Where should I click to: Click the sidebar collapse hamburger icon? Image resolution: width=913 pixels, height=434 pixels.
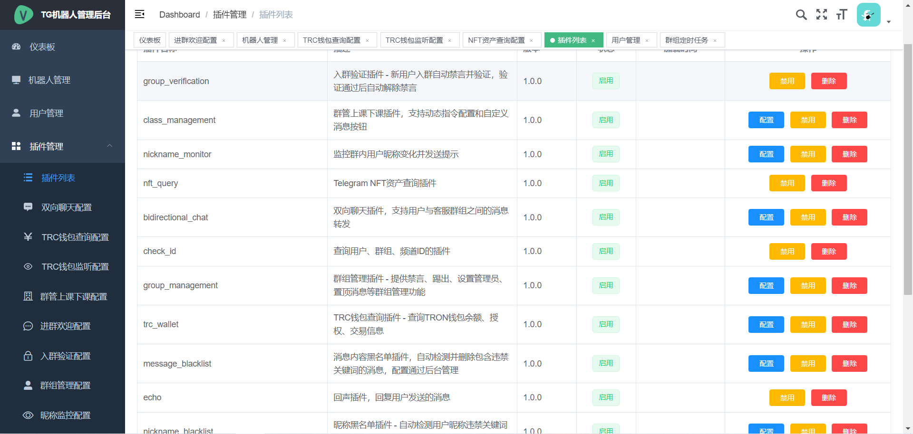[139, 14]
